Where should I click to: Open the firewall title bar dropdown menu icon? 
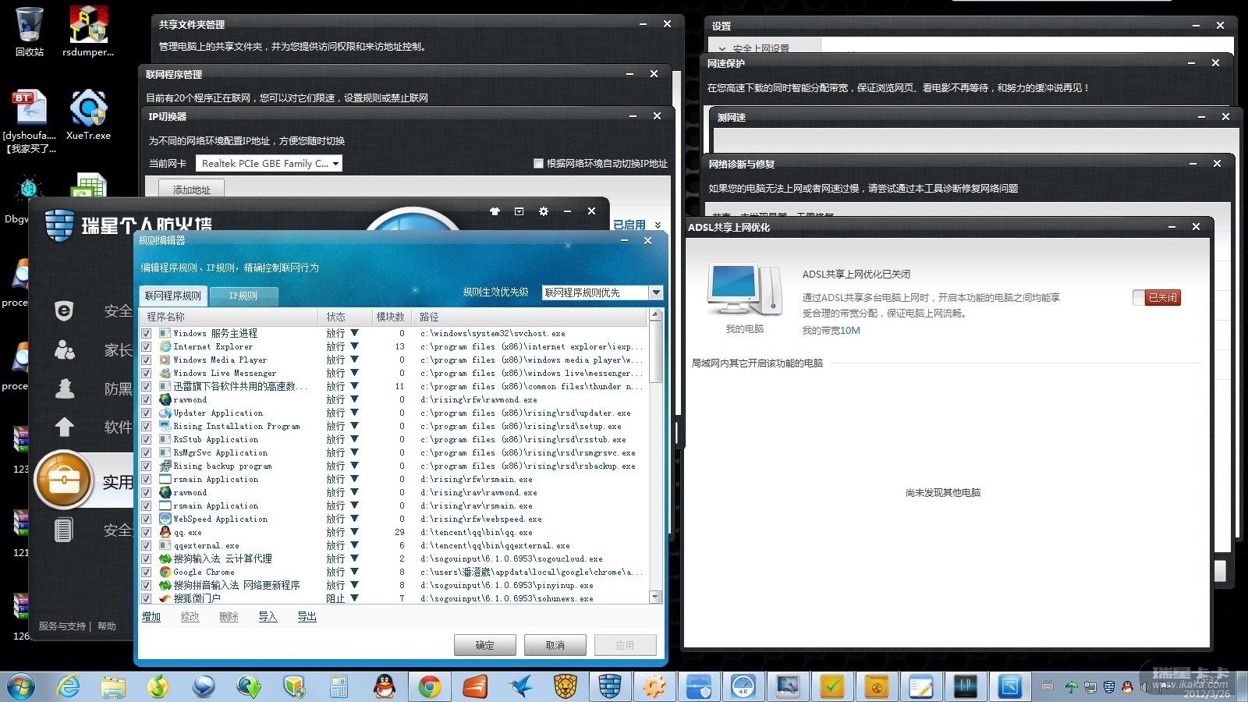(519, 211)
